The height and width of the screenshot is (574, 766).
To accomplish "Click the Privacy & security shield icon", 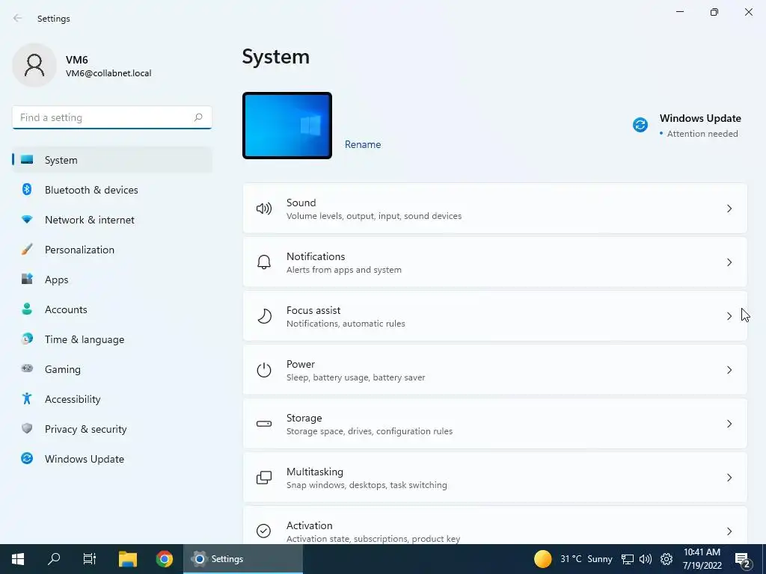I will [x=27, y=428].
